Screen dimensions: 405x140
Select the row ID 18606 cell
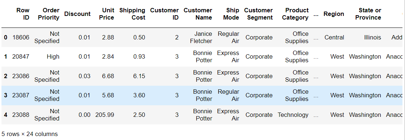pos(21,37)
